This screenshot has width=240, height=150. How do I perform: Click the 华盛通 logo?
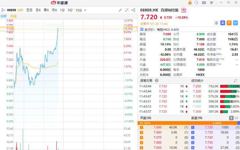59,3
